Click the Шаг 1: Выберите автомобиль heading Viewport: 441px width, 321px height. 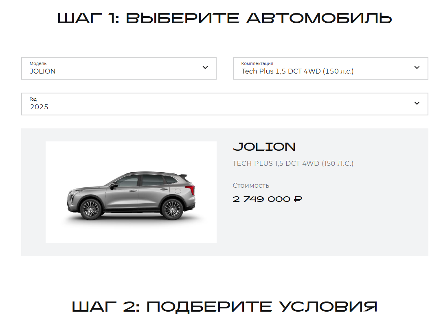[225, 19]
